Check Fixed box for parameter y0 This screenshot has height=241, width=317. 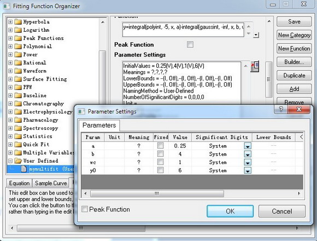161,170
